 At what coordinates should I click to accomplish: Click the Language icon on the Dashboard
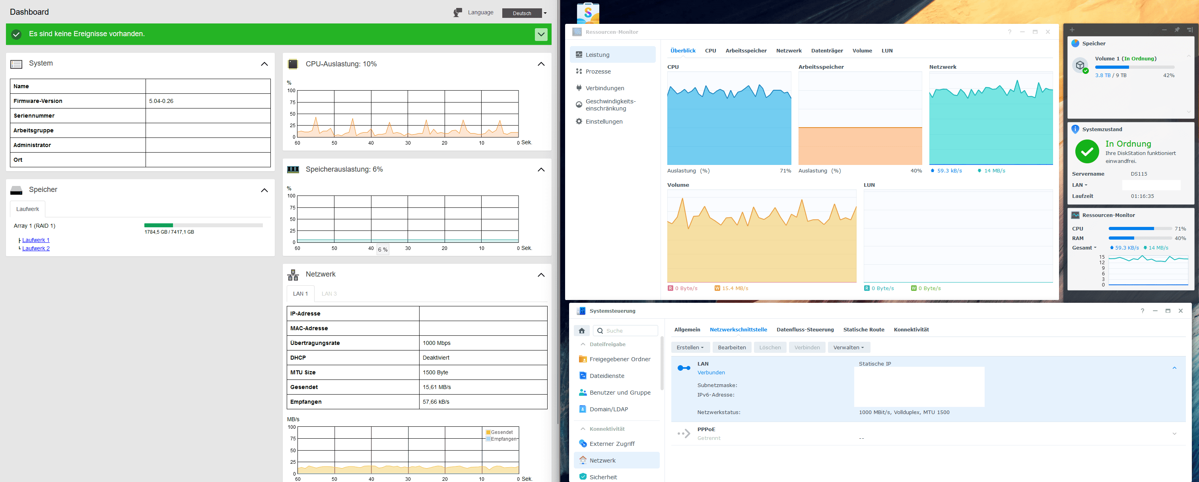458,13
